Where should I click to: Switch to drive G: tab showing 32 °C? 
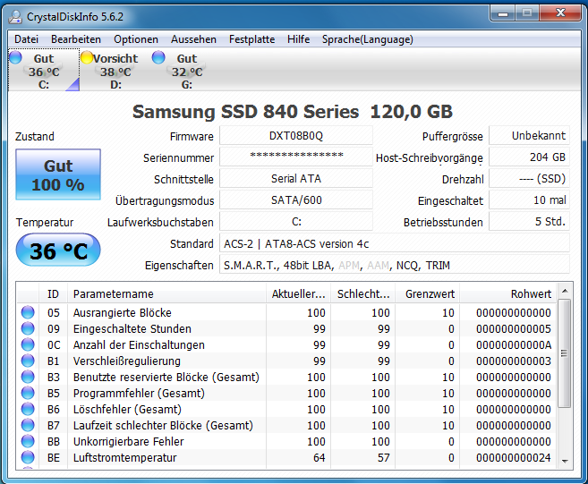point(187,70)
